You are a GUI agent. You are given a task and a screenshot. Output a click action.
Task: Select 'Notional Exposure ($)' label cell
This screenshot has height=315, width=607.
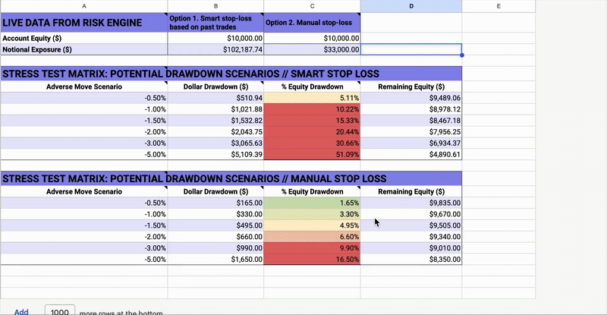84,49
